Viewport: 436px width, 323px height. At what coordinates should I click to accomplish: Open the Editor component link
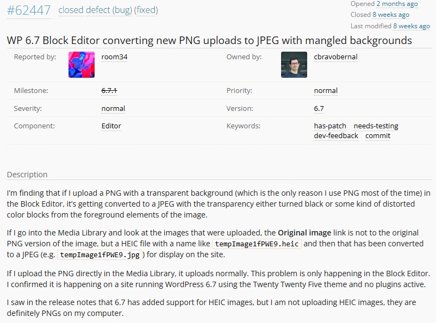click(111, 126)
